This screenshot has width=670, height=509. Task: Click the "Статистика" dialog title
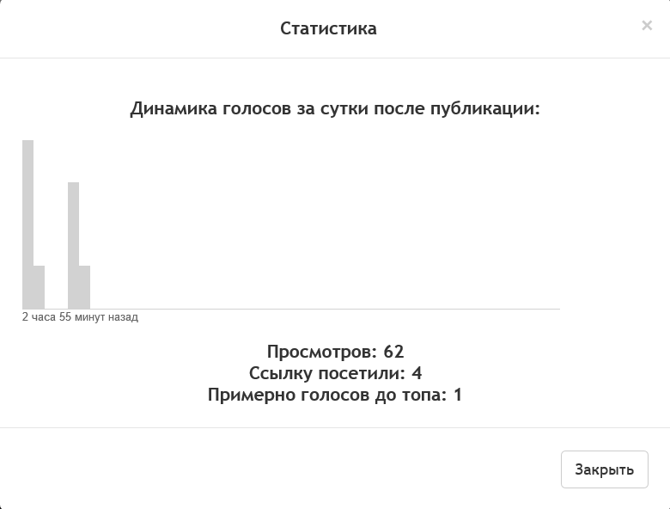(x=328, y=28)
